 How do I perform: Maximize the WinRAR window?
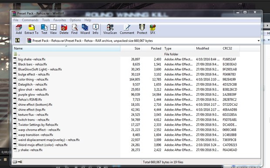point(245,12)
